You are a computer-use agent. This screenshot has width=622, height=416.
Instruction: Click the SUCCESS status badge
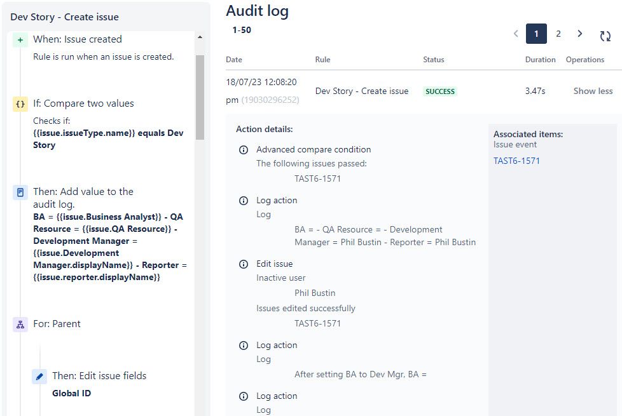pos(439,91)
